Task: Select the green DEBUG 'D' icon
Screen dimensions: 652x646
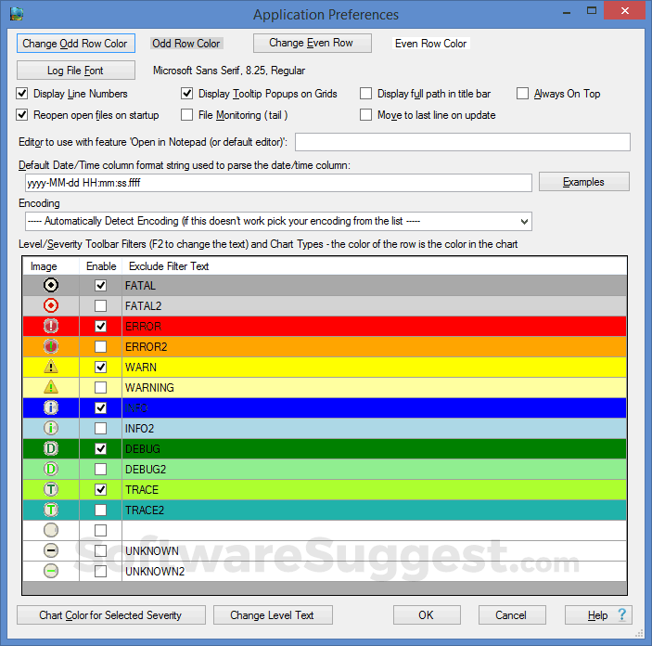Action: [51, 449]
